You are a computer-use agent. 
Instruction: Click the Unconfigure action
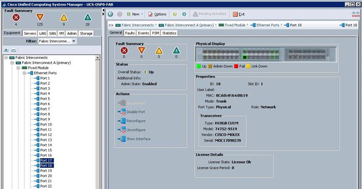132,130
